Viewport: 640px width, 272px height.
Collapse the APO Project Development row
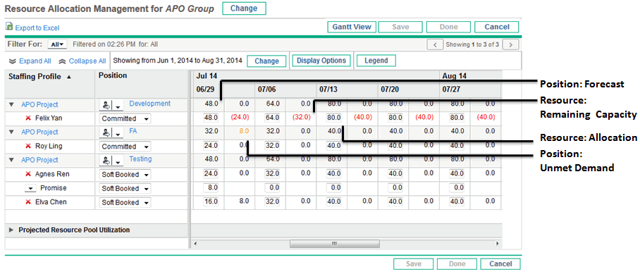(x=11, y=105)
